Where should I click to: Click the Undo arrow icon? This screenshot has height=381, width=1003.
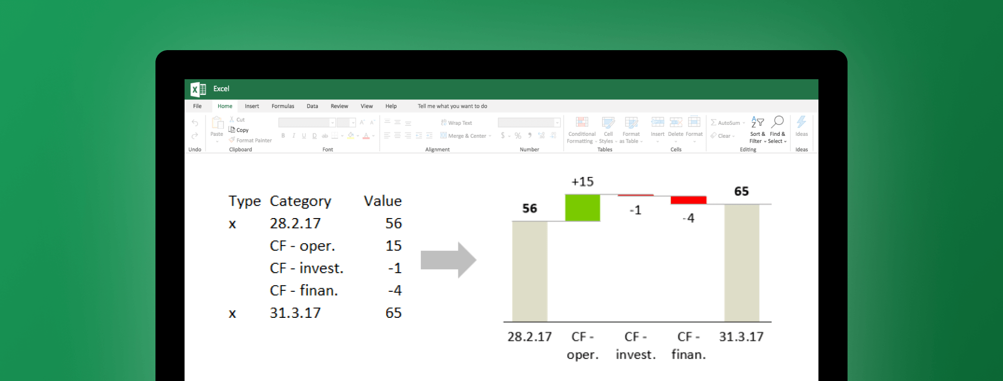pyautogui.click(x=195, y=123)
